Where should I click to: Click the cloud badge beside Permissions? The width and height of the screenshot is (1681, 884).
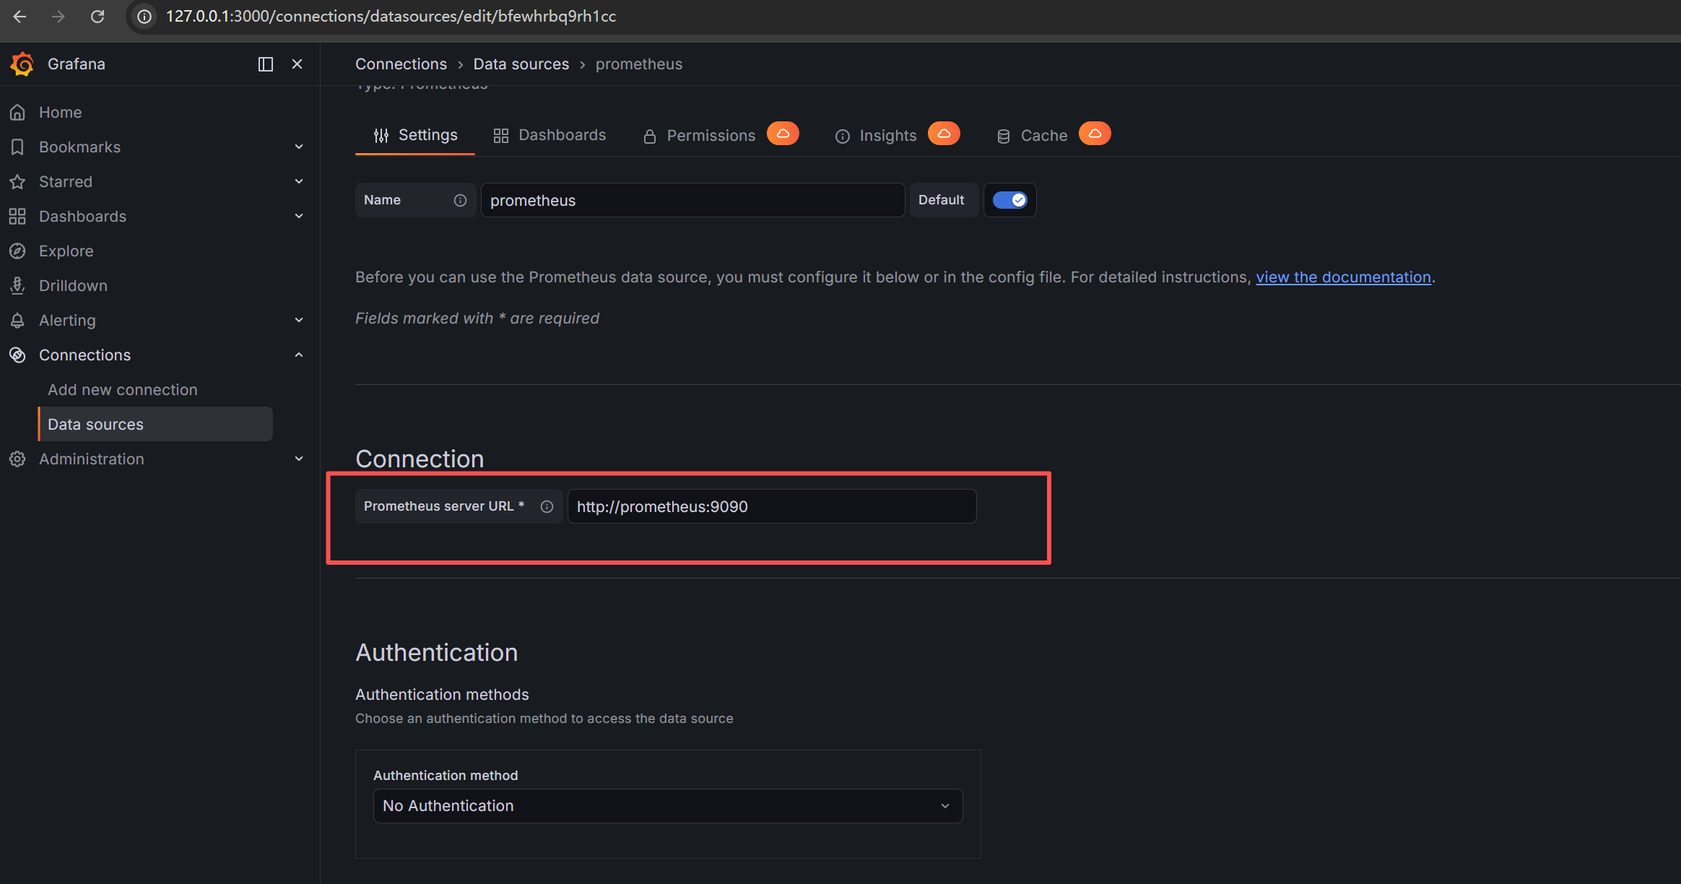(x=783, y=134)
